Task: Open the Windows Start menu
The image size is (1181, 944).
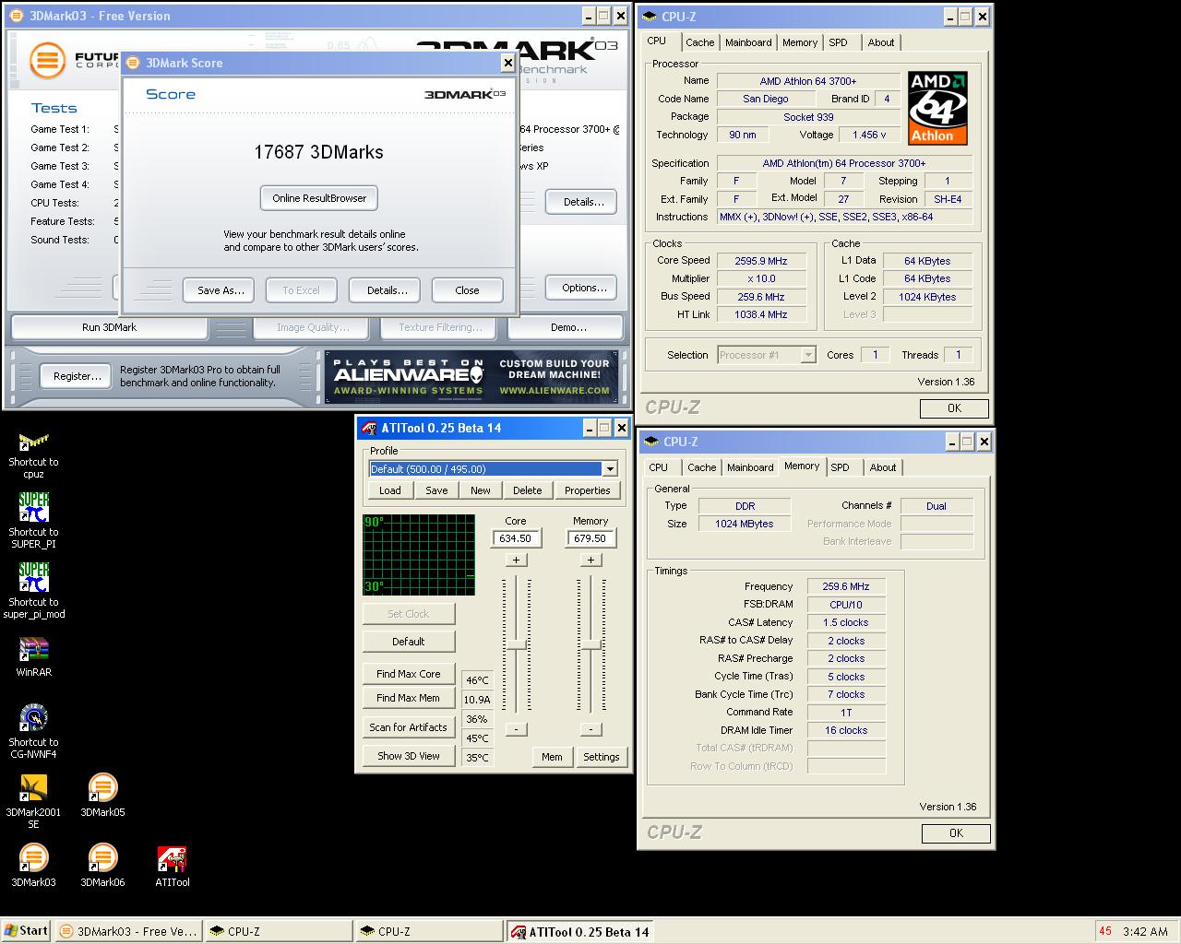Action: (26, 931)
